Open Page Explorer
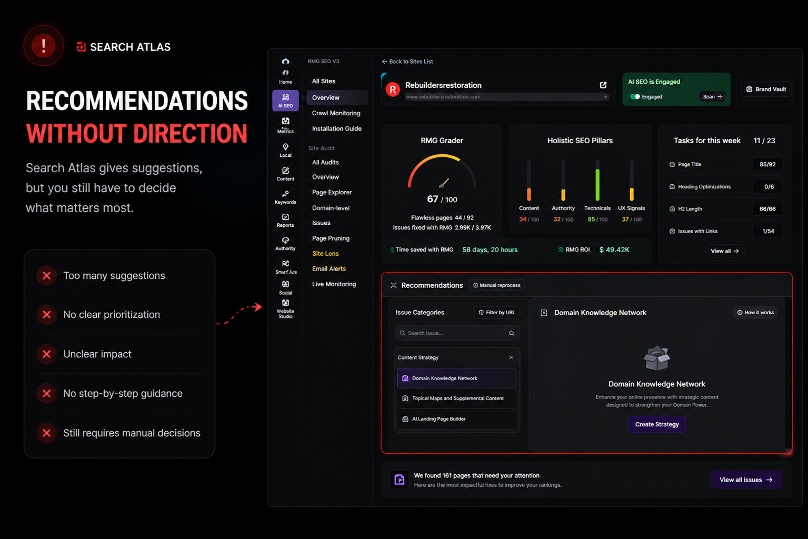The width and height of the screenshot is (808, 539). (x=332, y=192)
